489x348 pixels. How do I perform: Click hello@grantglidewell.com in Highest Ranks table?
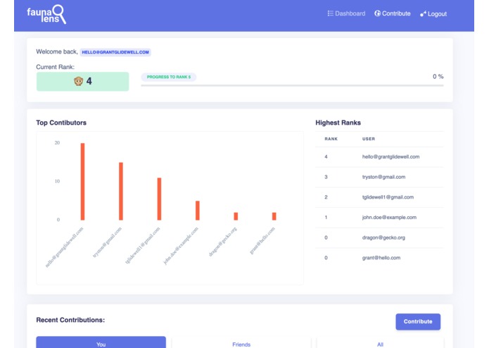click(390, 156)
